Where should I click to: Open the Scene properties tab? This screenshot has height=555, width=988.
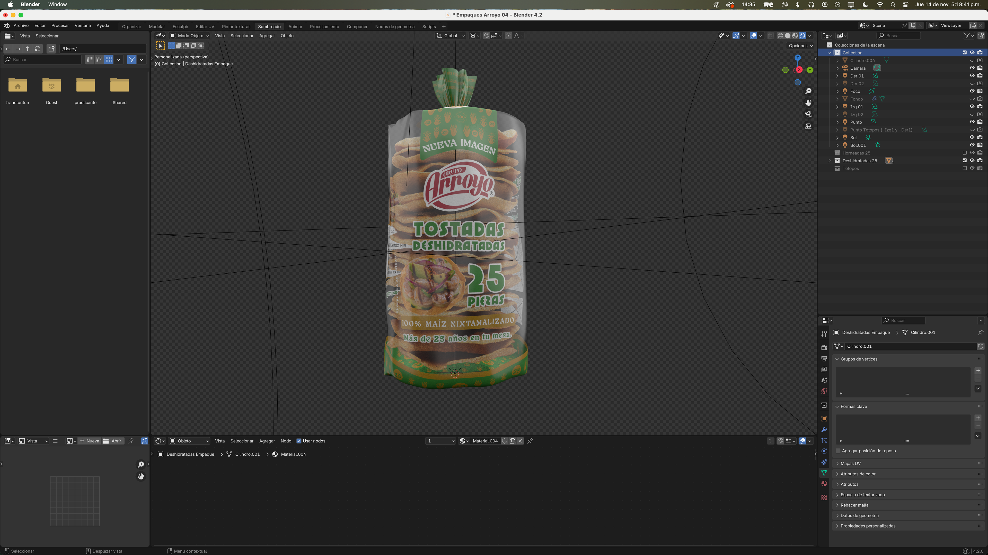(x=824, y=380)
